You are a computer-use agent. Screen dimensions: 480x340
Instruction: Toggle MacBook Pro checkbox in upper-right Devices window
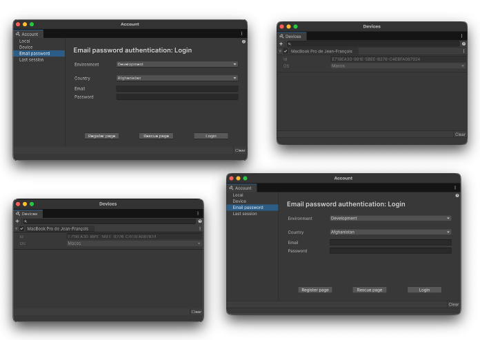tap(286, 51)
